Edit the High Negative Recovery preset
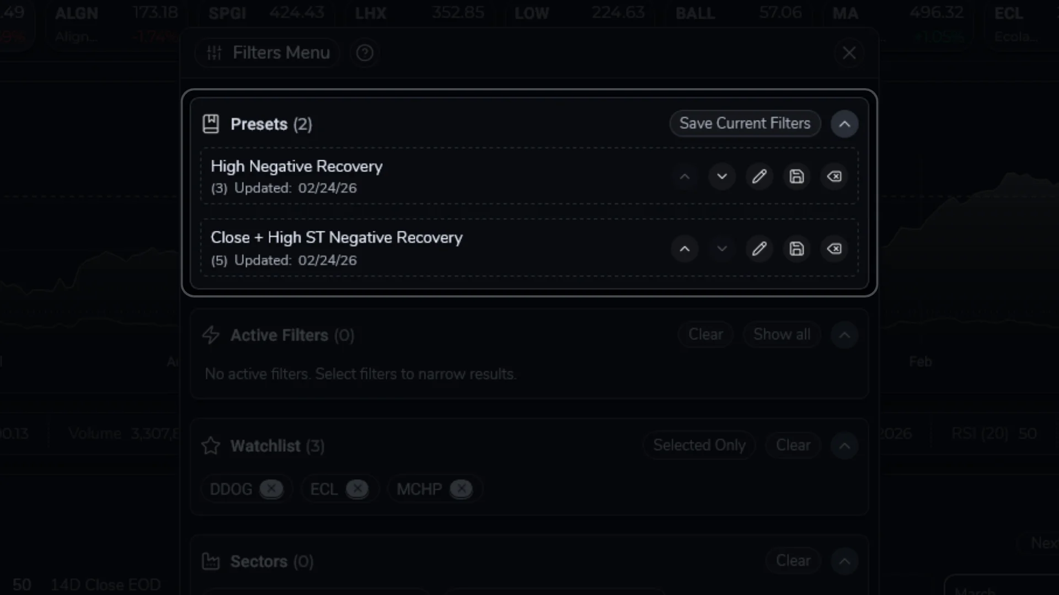 pyautogui.click(x=760, y=176)
